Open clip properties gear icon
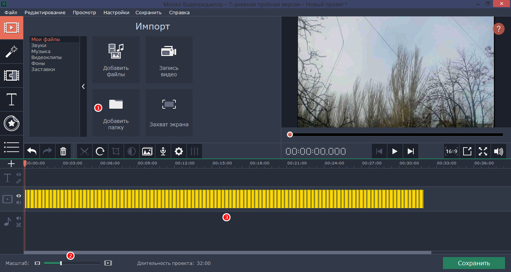The image size is (511, 272). point(179,151)
